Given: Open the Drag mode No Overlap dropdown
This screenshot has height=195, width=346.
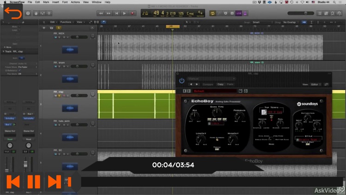Looking at the screenshot, I should point(290,22).
